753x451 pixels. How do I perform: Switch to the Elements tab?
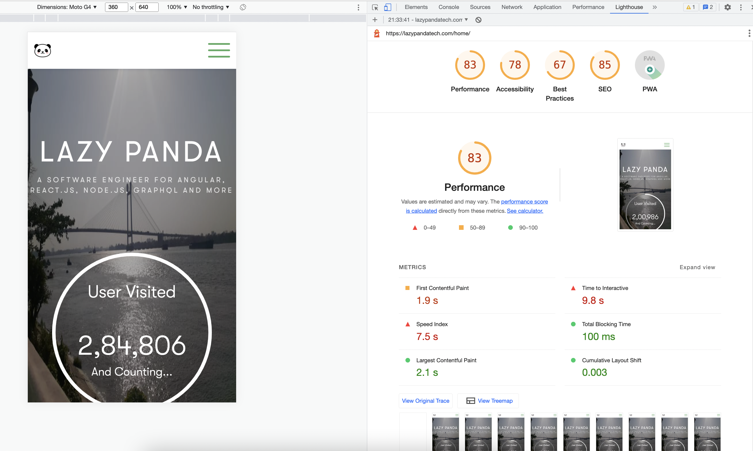416,7
